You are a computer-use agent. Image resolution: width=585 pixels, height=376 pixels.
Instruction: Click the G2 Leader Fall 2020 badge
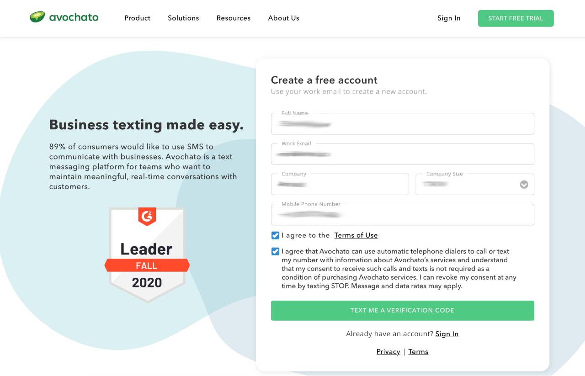point(147,254)
